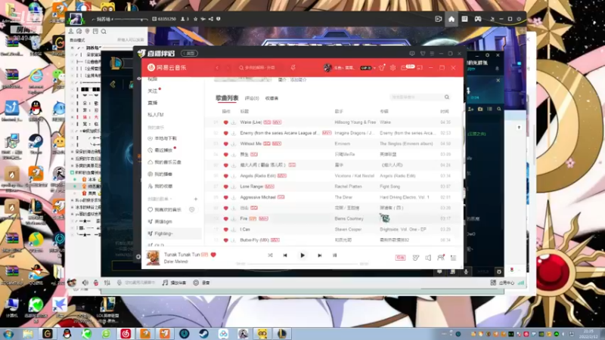Open 我的播客 in the sidebar
The image size is (605, 340).
160,175
